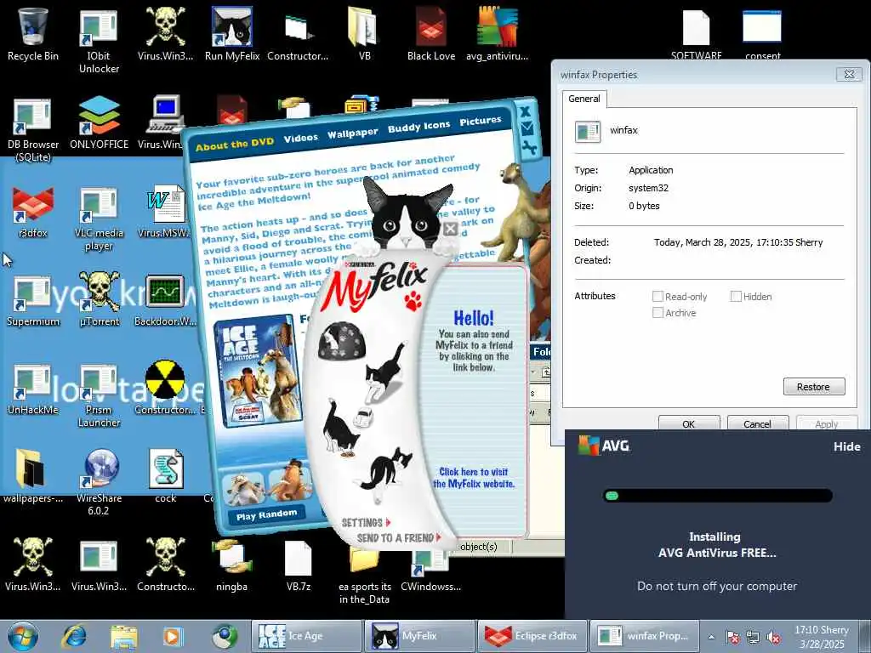Select the IObit Unlocker desktop shortcut
Image resolution: width=871 pixels, height=653 pixels.
99,41
